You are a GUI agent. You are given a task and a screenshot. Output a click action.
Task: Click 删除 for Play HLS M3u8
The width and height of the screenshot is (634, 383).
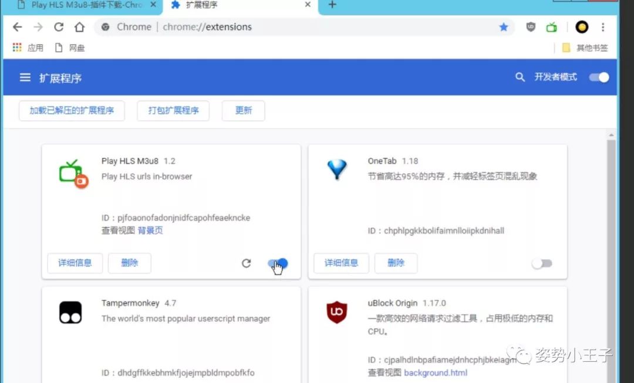[129, 263]
